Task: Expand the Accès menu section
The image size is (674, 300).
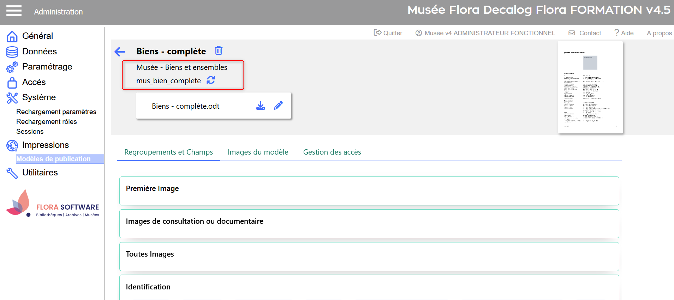Action: pos(34,82)
